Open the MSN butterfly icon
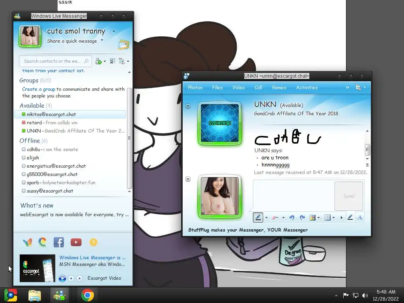 (27, 242)
